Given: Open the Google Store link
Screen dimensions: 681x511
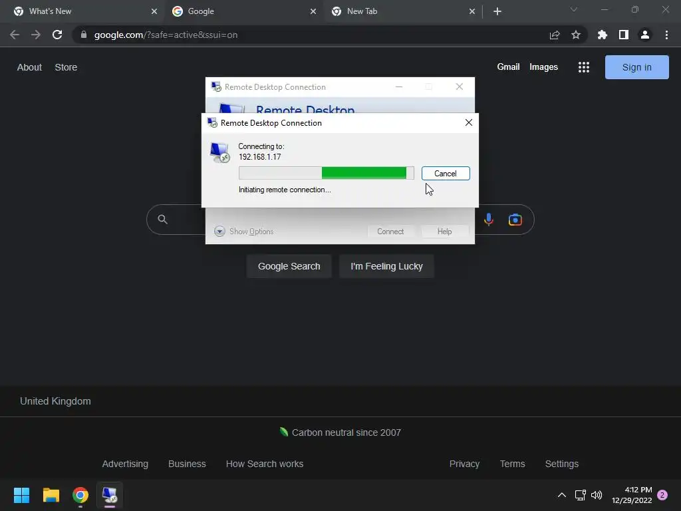Looking at the screenshot, I should tap(66, 67).
